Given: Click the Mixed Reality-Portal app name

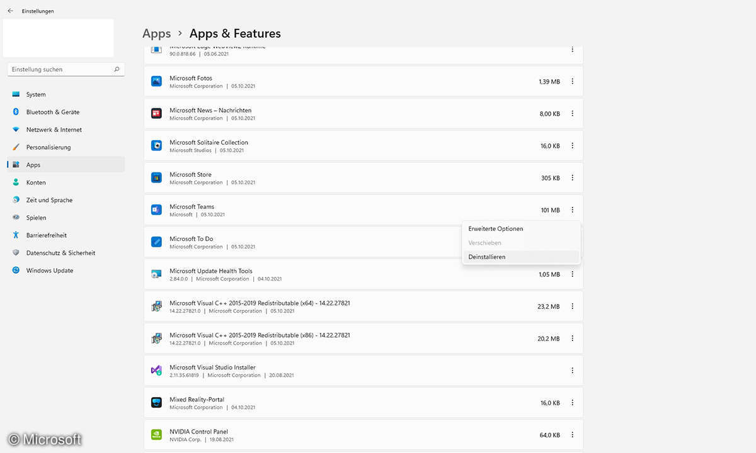Looking at the screenshot, I should point(197,400).
